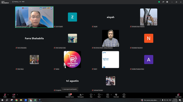Open the green encryption shield icon
The width and height of the screenshot is (183, 102).
click(159, 2)
